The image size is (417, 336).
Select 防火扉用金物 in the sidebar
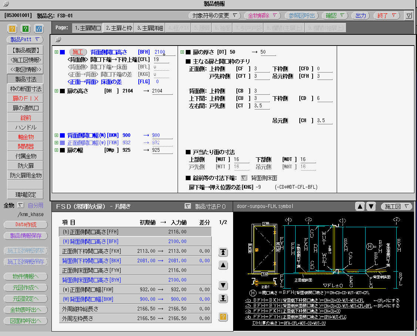pyautogui.click(x=26, y=175)
